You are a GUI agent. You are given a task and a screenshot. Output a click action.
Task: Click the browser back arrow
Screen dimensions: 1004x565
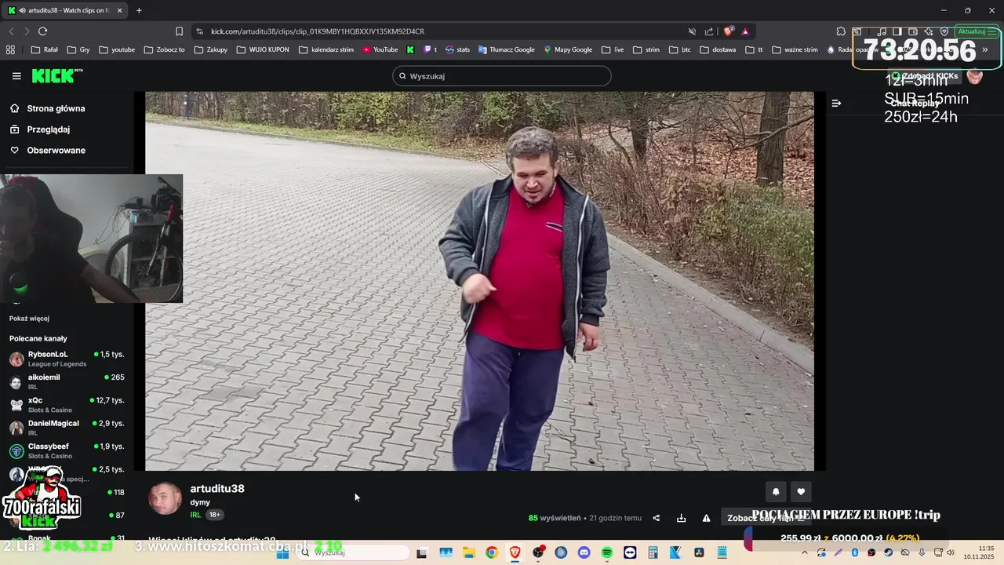11,31
